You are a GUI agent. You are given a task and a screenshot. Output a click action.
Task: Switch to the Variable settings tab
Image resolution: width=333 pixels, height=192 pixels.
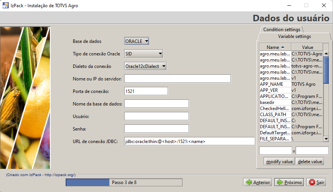coord(295,36)
